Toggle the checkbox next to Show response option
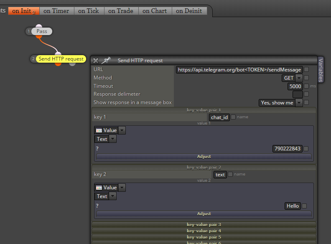331x244 pixels. [306, 102]
